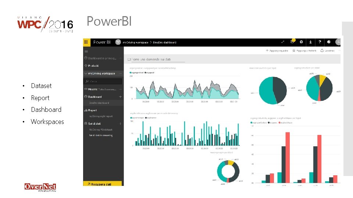Image resolution: width=353 pixels, height=198 pixels.
Task: Click the Recupera dati yellow button
Action: pos(103,184)
